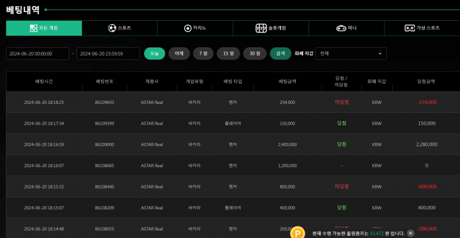Click the 베팅번호 column header
This screenshot has width=460, height=238.
point(105,81)
